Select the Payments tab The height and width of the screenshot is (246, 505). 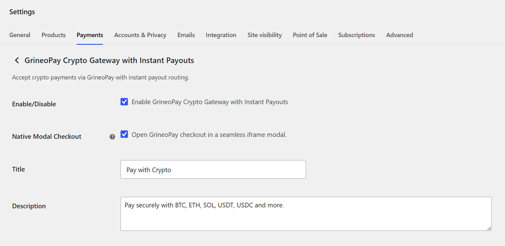(x=90, y=35)
